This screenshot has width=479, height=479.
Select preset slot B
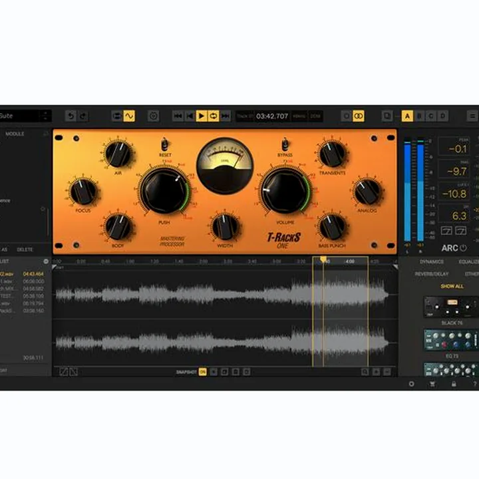pos(419,116)
